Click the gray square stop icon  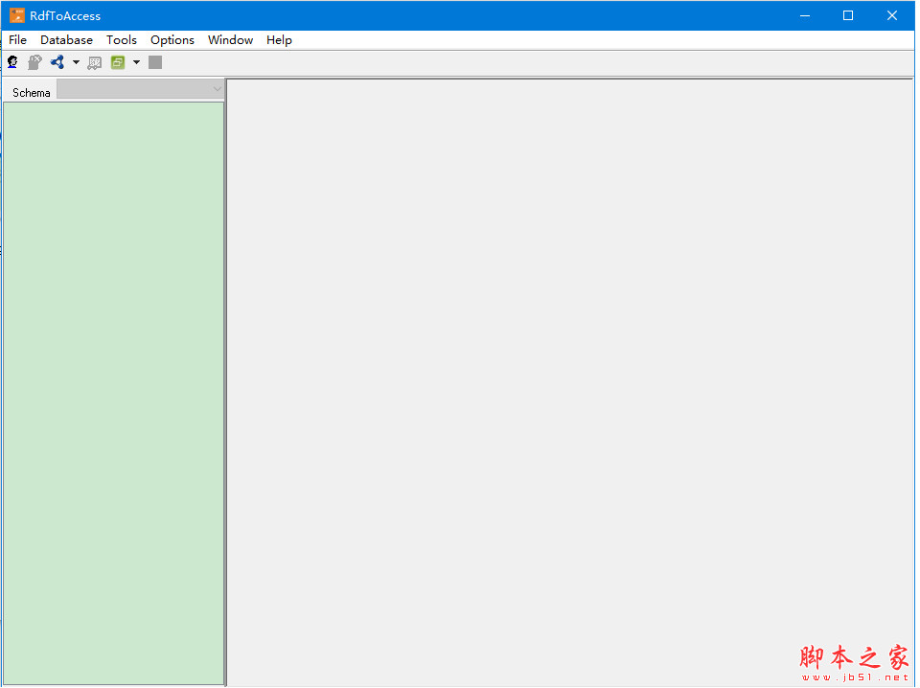(x=155, y=62)
